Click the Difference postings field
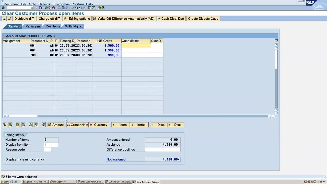This screenshot has height=184, width=327. tap(163, 149)
